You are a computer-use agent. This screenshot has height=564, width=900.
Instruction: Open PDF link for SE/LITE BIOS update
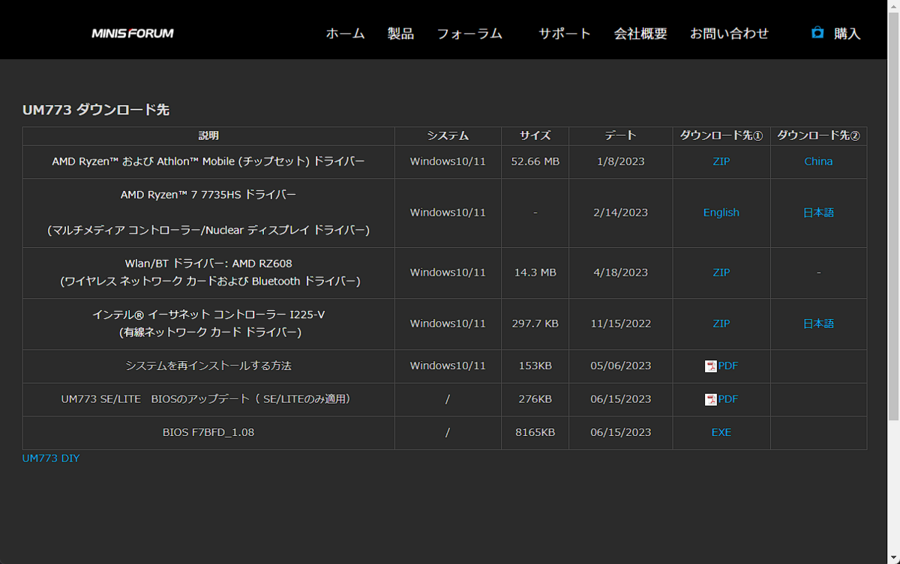coord(728,399)
